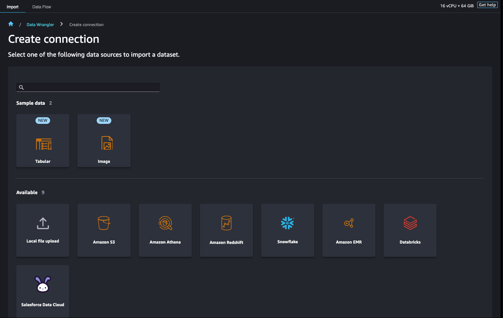This screenshot has height=318, width=503.
Task: Click the Tabular card label
Action: [43, 161]
